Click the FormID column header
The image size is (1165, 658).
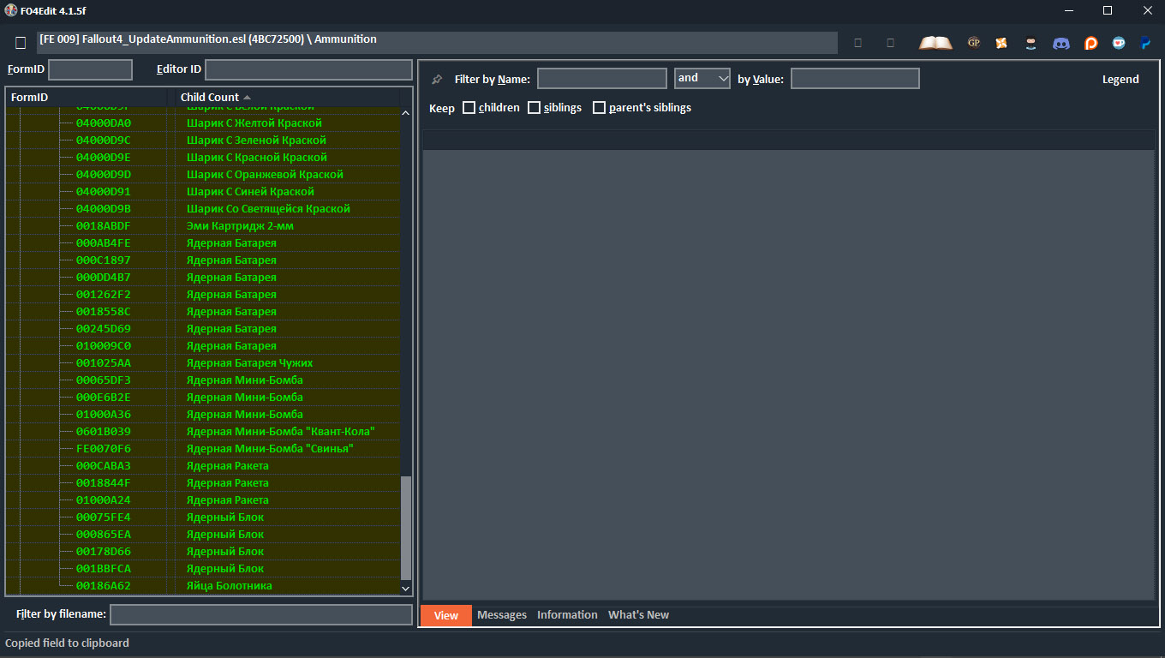[x=30, y=98]
